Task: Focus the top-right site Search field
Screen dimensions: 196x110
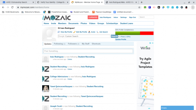Action: (x=146, y=17)
